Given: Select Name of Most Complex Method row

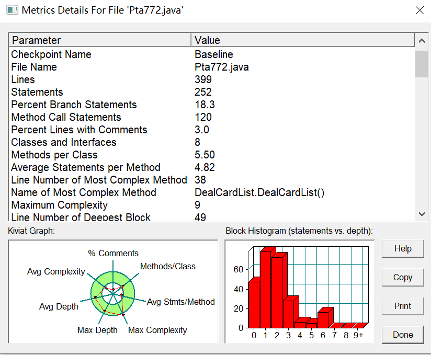Looking at the screenshot, I should [212, 192].
